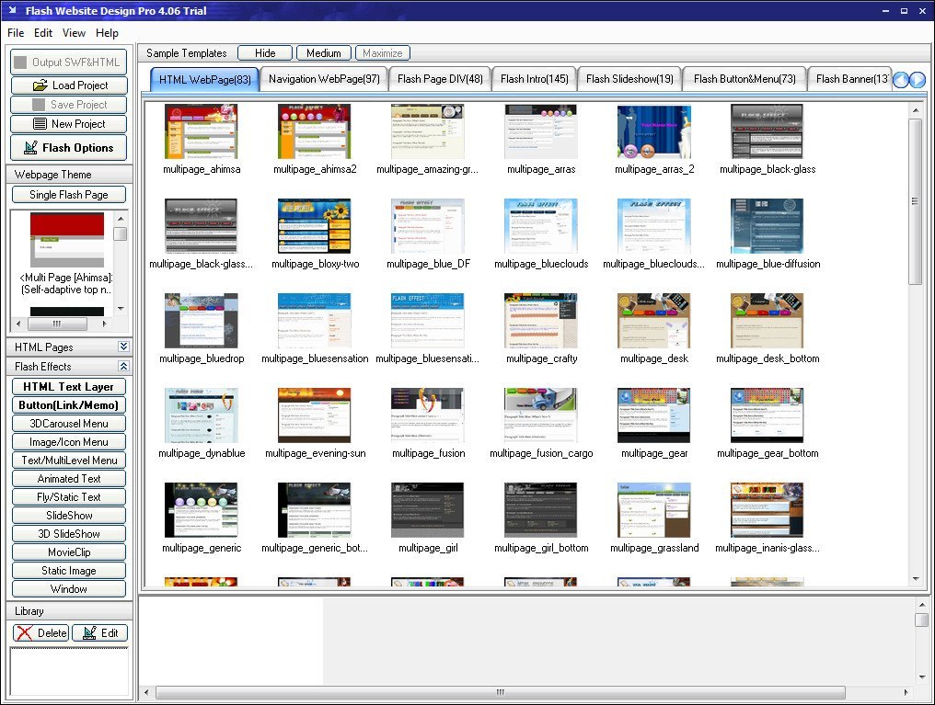
Task: Click the Single Flash Page button
Action: click(x=68, y=194)
